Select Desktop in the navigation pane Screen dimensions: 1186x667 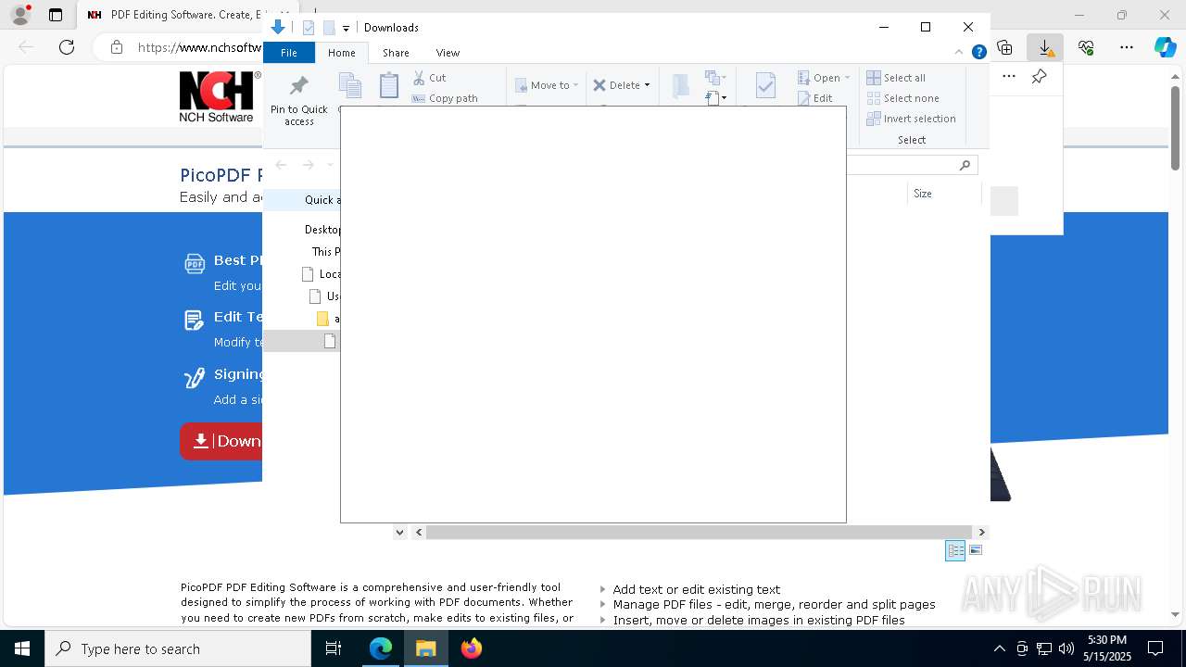point(302,230)
